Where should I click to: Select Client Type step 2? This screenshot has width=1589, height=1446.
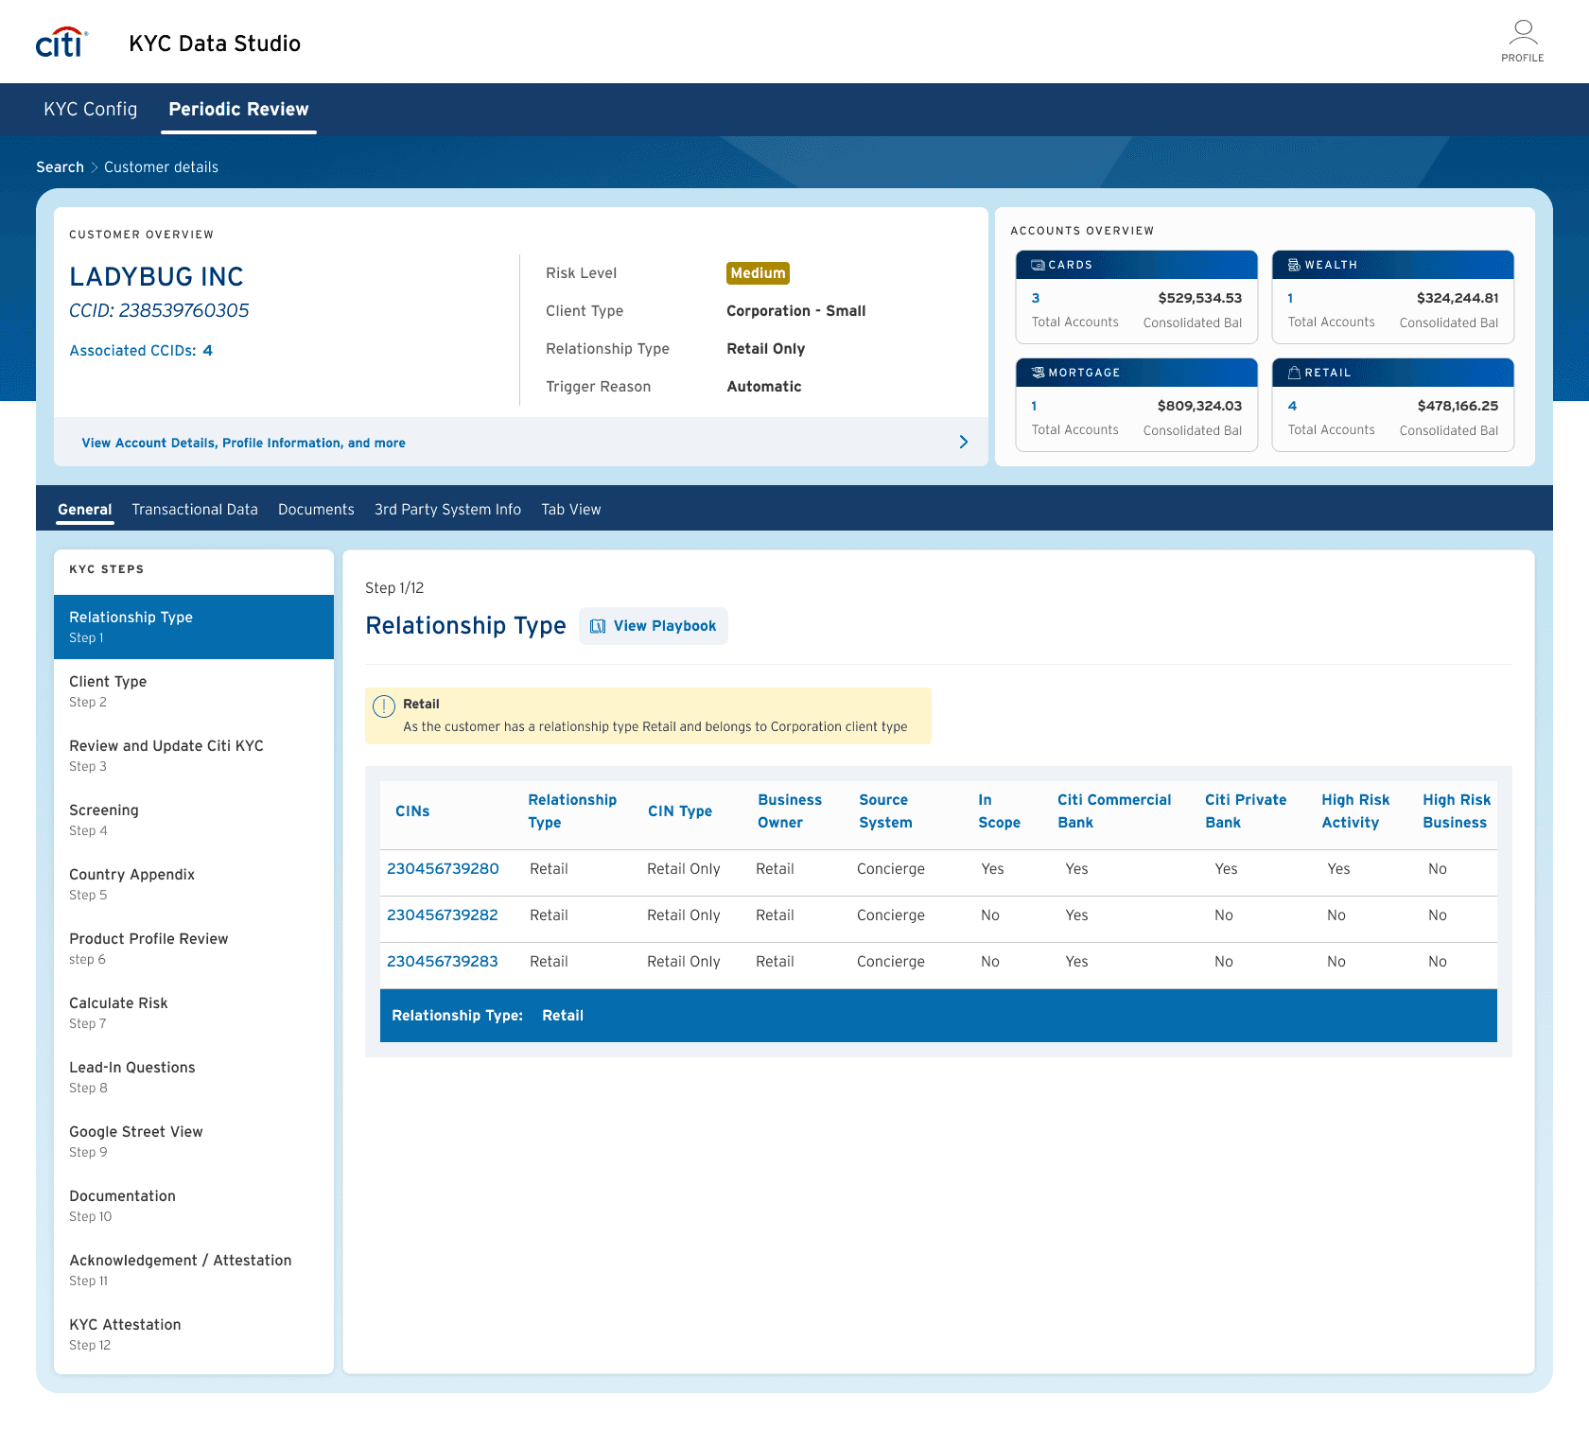[x=194, y=691]
